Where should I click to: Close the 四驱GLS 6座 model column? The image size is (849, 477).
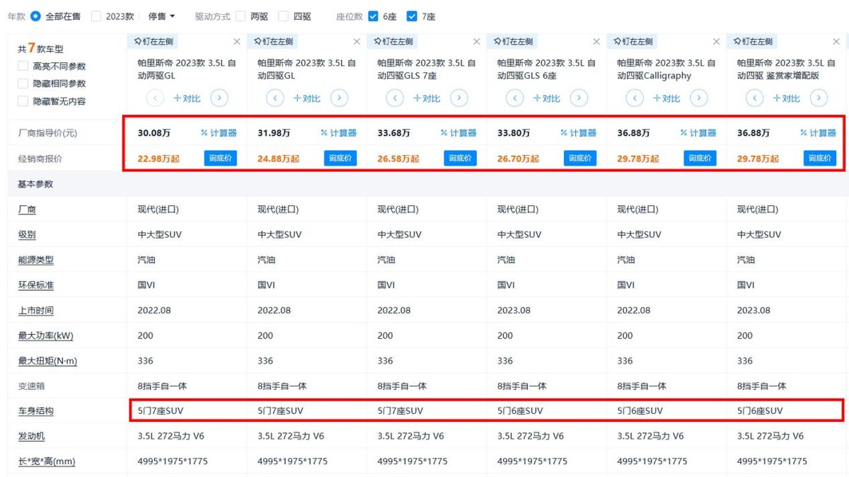coord(596,42)
